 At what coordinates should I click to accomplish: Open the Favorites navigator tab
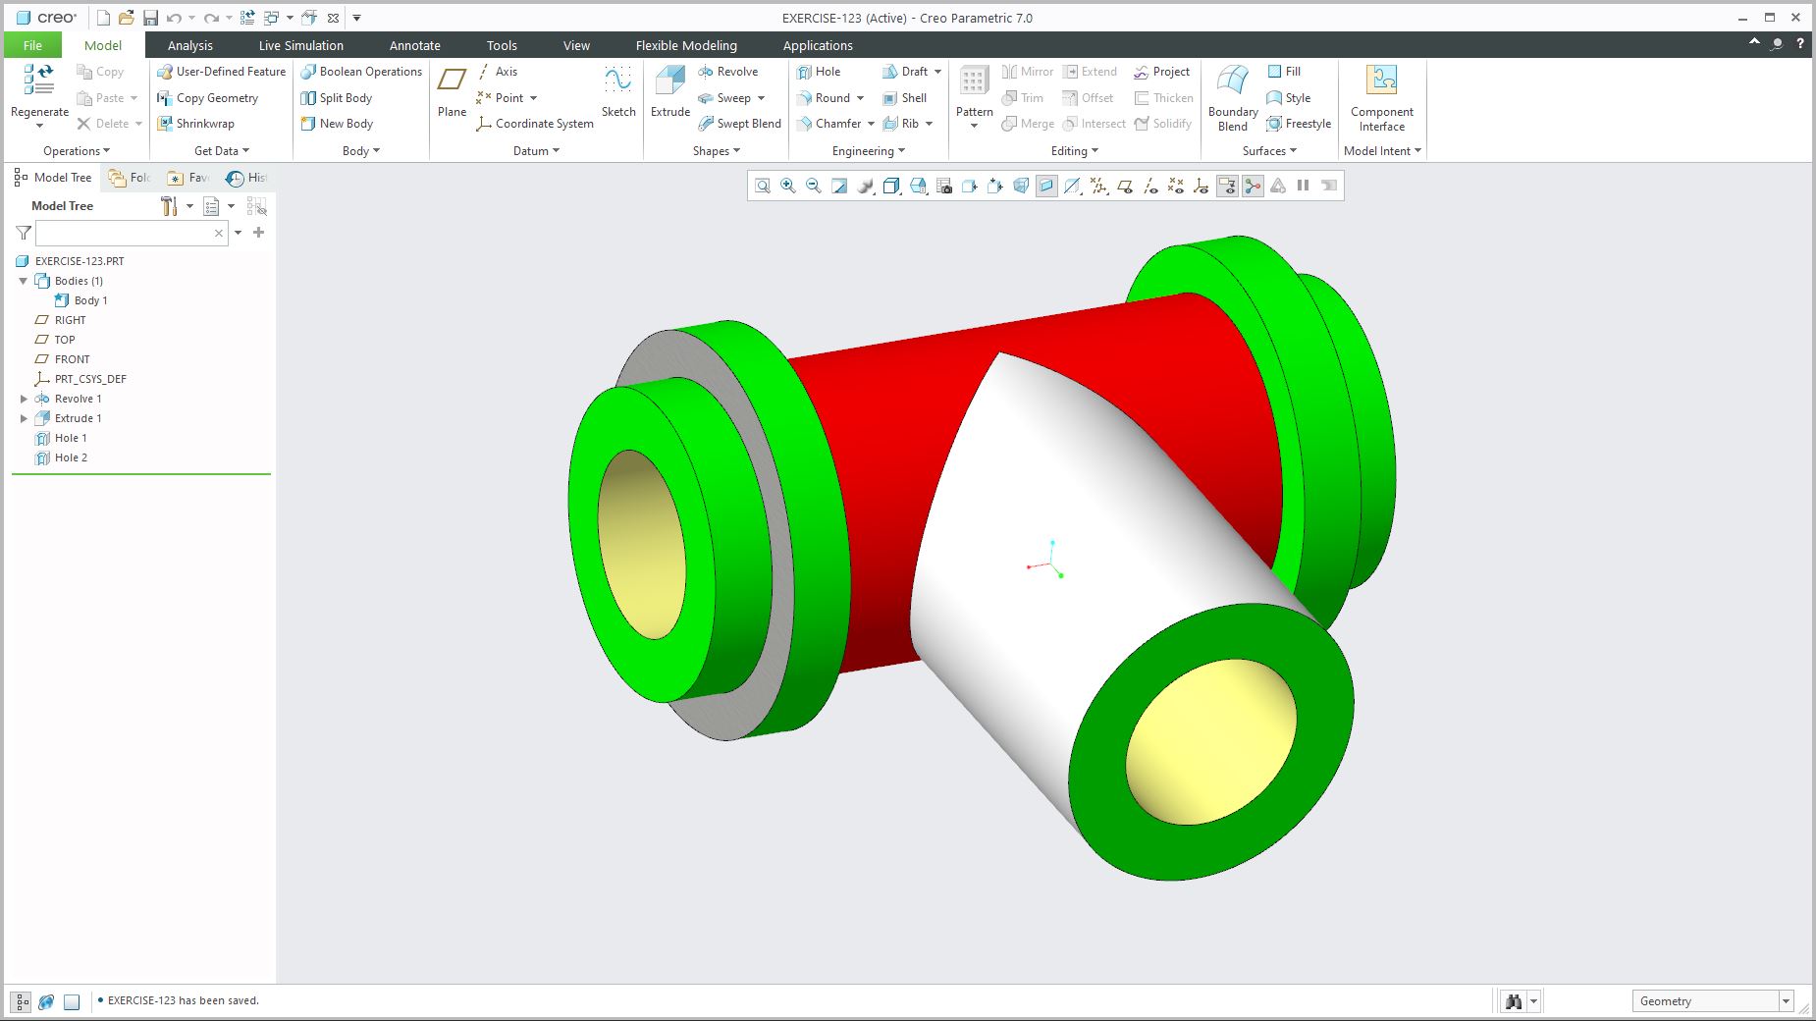pos(188,178)
